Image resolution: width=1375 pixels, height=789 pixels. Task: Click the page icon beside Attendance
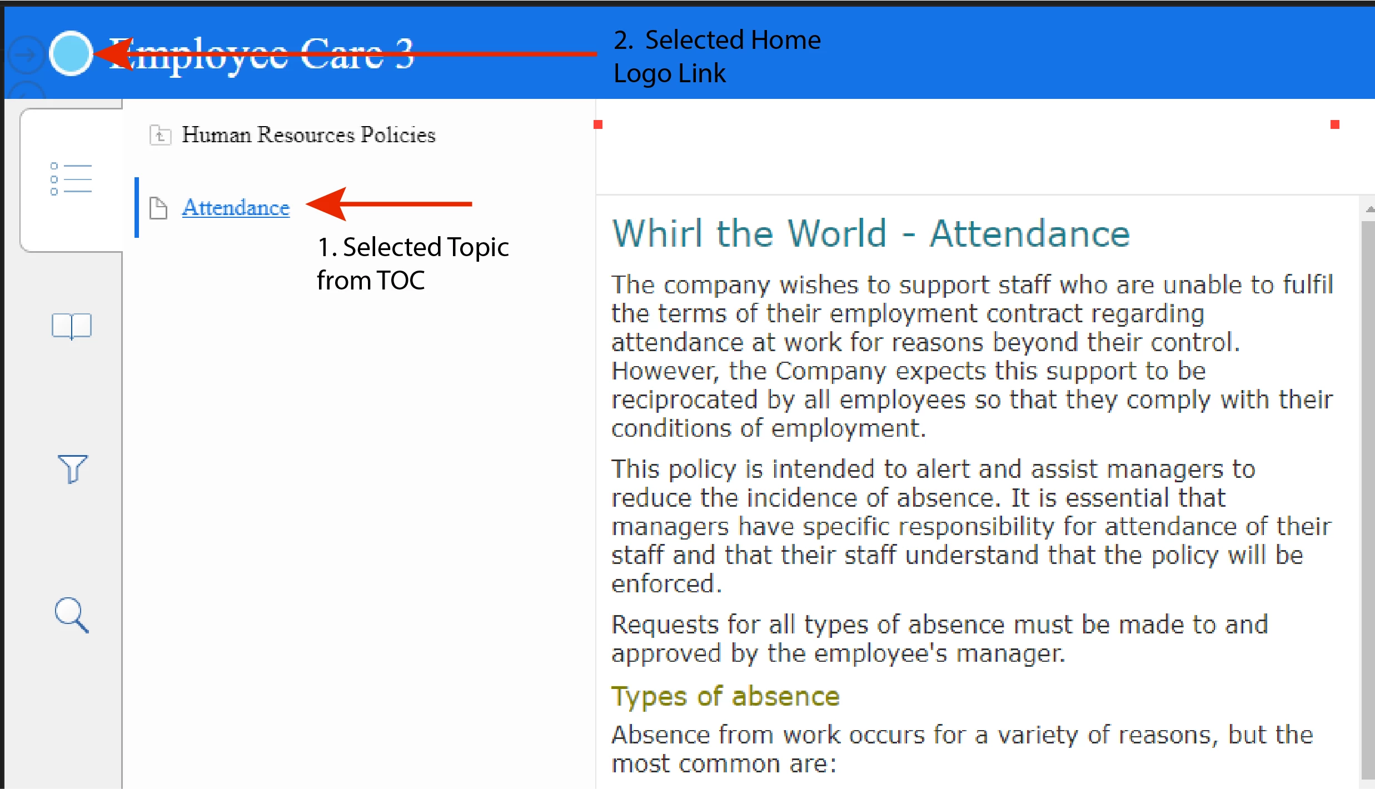[158, 208]
